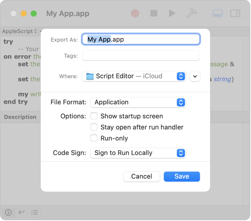Click the 'on error' text in script
This screenshot has width=251, height=221.
point(17,56)
